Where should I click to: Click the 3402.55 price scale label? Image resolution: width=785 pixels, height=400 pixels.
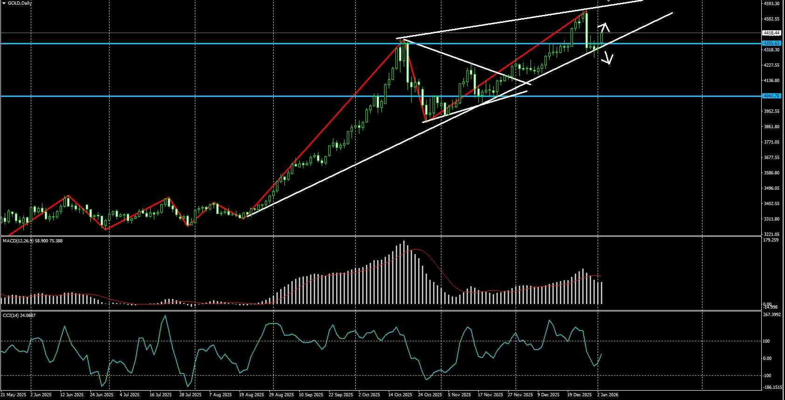click(x=771, y=204)
